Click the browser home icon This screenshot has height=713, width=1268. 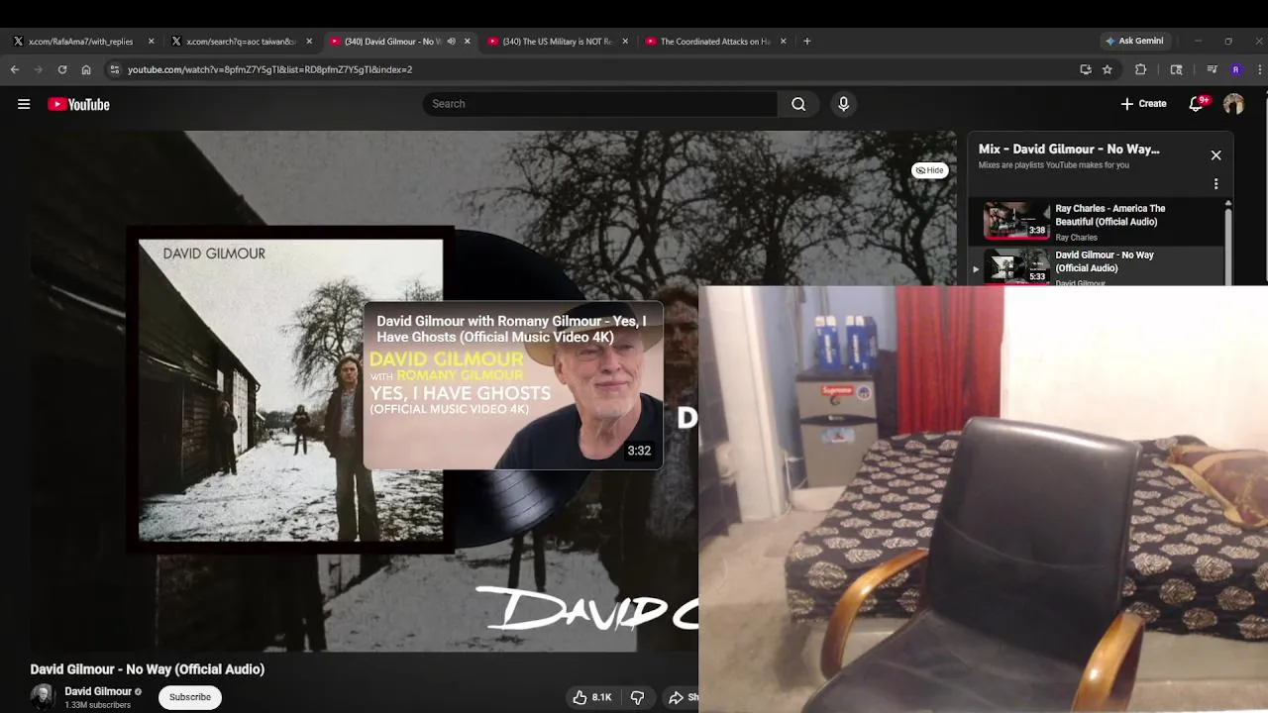click(86, 69)
